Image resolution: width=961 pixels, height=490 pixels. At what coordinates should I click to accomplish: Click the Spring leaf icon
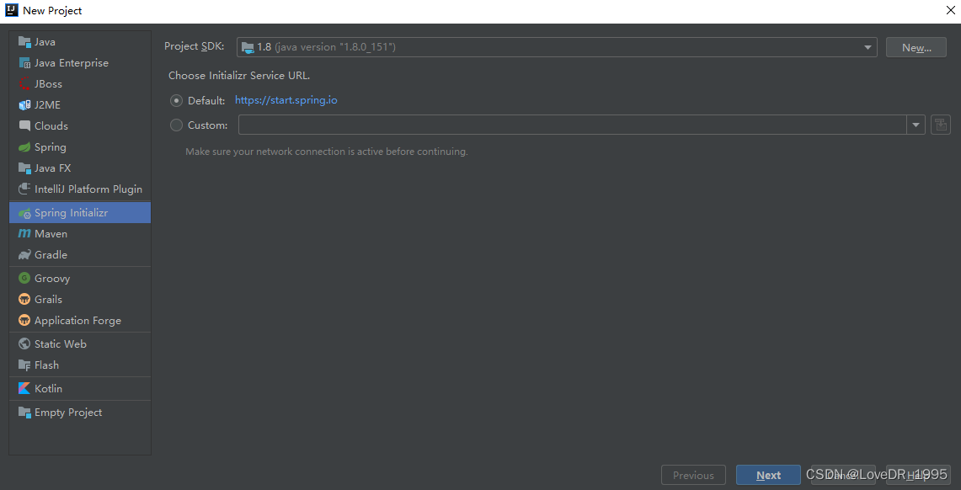click(24, 147)
